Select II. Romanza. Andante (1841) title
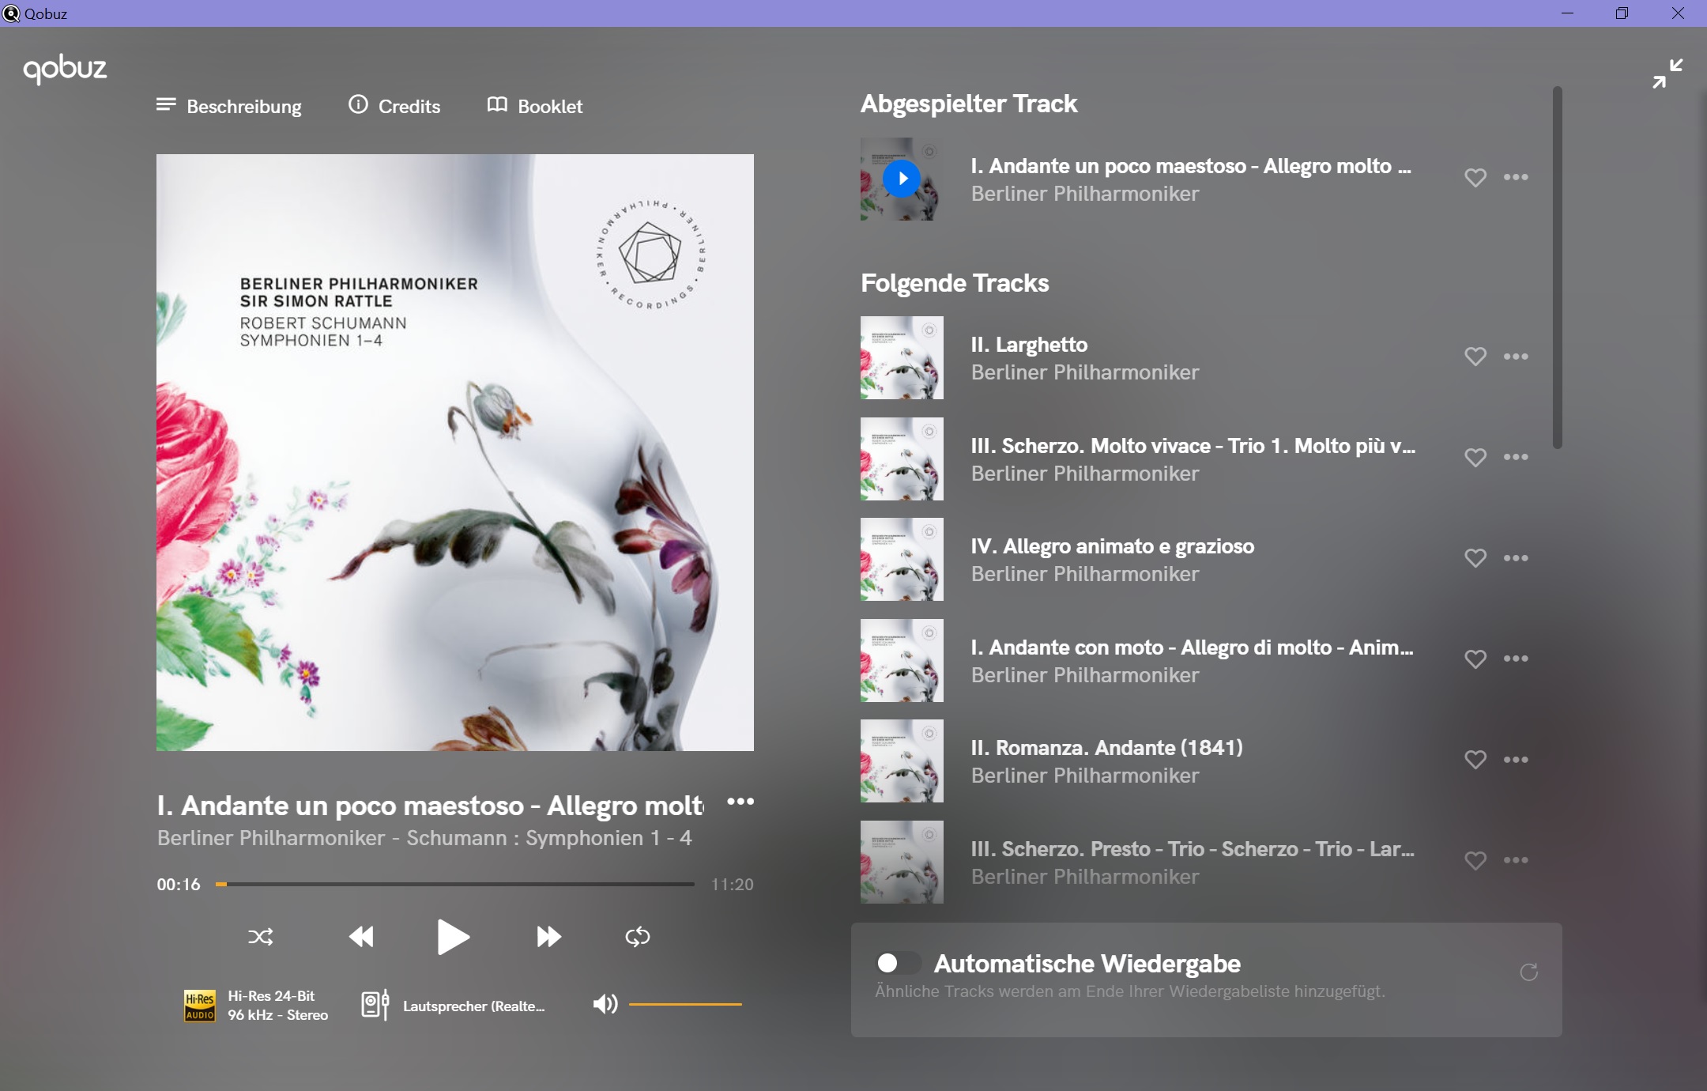The image size is (1707, 1091). tap(1107, 748)
